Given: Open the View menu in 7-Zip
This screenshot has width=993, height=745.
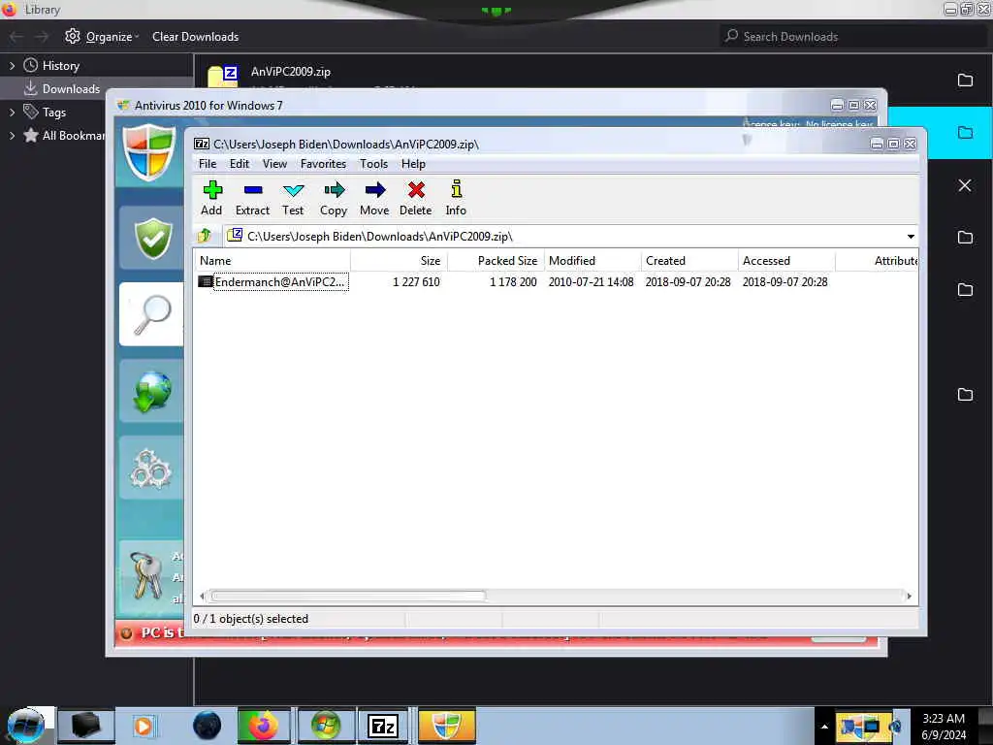Looking at the screenshot, I should [274, 164].
